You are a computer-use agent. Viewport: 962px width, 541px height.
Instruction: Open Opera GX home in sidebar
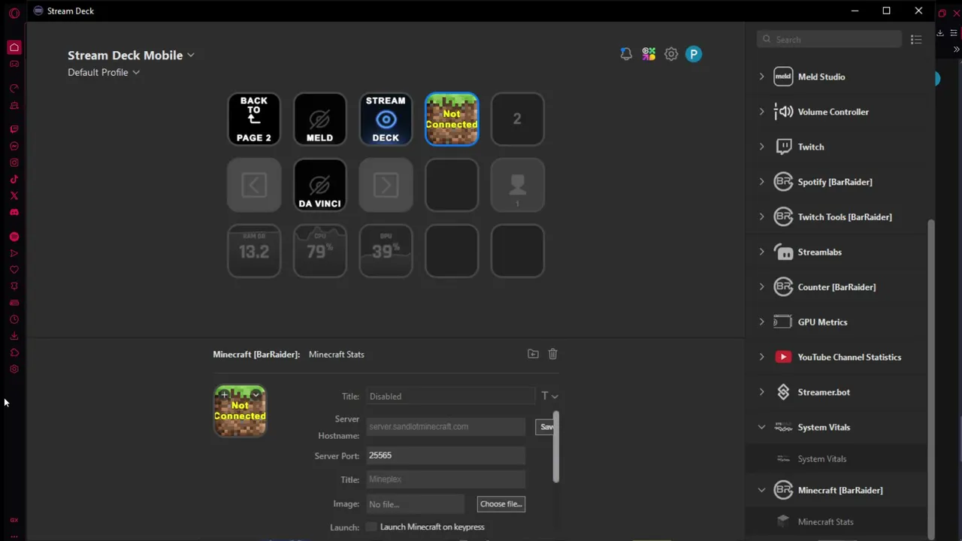14,47
